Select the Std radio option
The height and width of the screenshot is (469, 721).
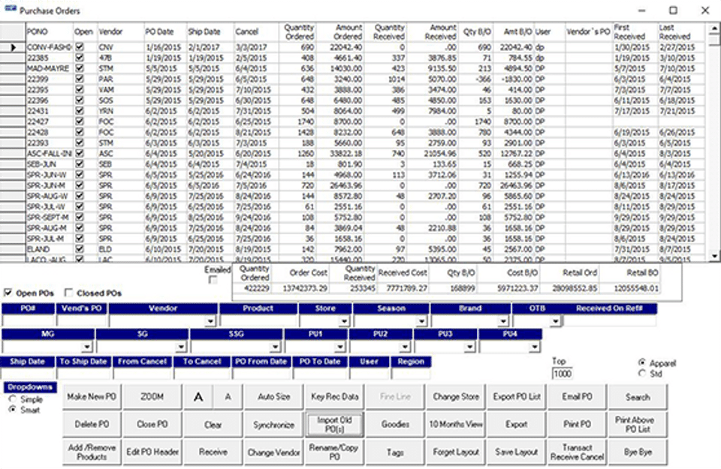(x=642, y=374)
